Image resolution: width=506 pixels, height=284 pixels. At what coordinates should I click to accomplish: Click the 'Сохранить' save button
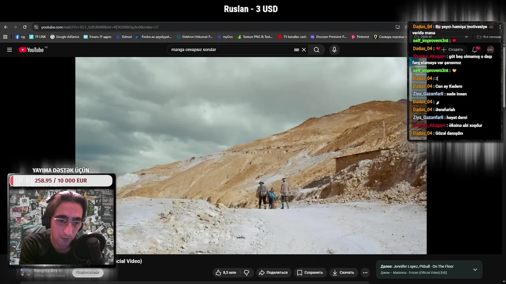pos(310,273)
